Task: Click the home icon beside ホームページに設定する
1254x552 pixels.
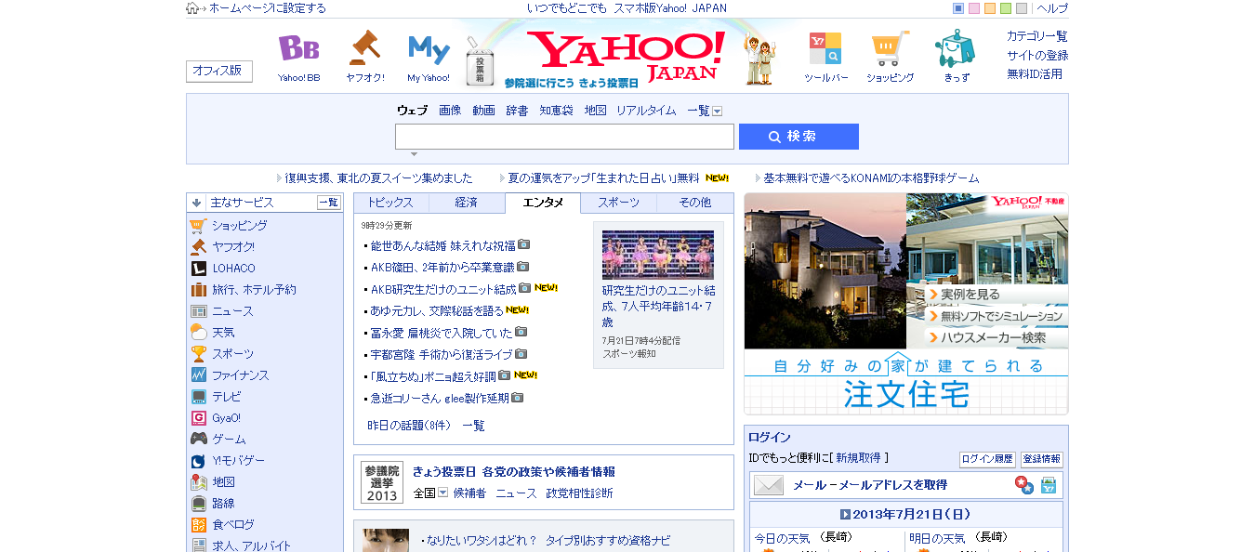Action: coord(192,8)
